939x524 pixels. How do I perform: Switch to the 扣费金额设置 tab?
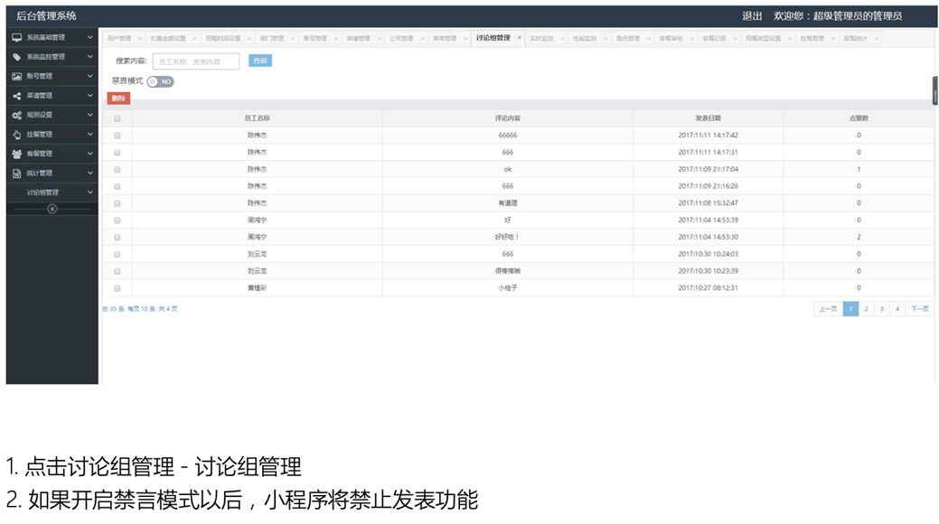(168, 38)
